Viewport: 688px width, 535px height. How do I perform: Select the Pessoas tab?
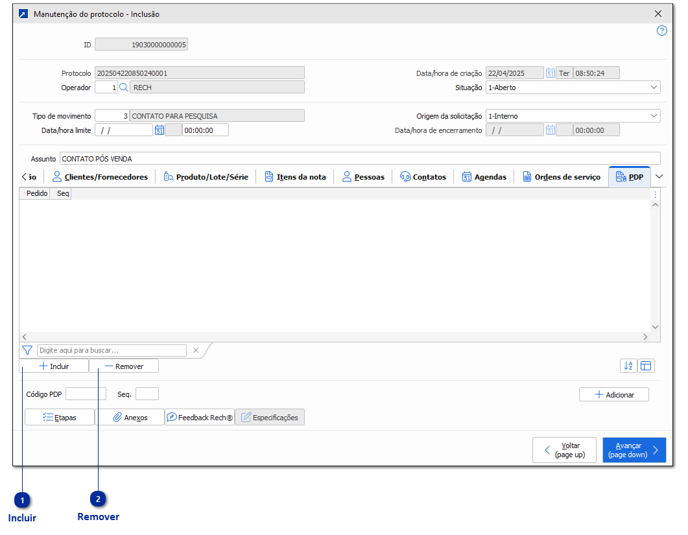(x=363, y=177)
